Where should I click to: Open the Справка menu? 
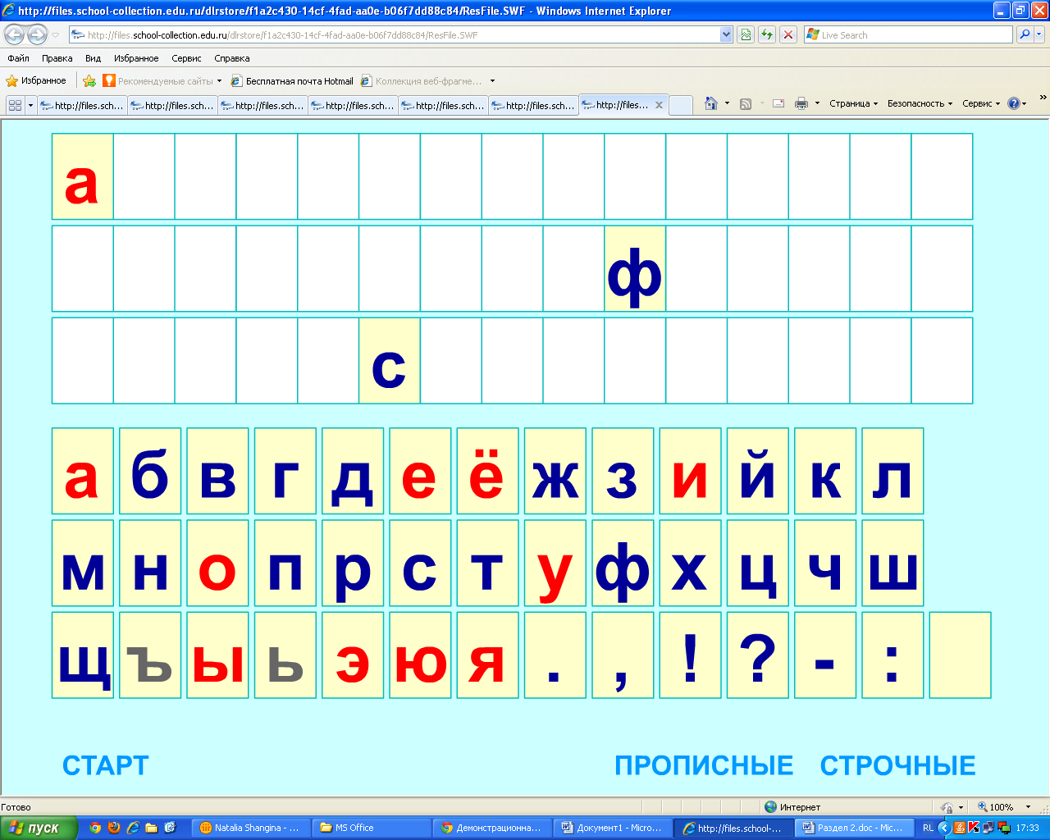pyautogui.click(x=232, y=58)
